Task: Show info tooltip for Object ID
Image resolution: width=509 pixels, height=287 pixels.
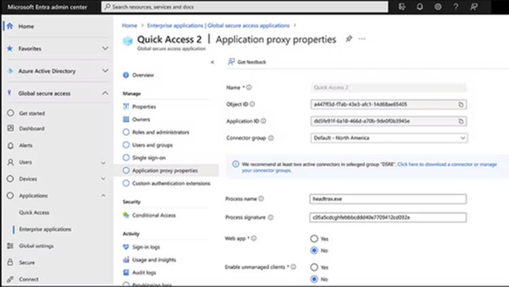Action: [x=252, y=104]
